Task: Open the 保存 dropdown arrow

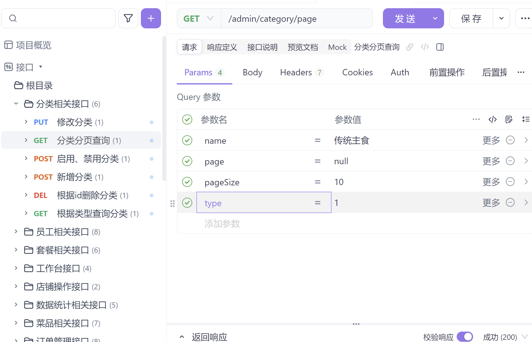Action: click(501, 18)
